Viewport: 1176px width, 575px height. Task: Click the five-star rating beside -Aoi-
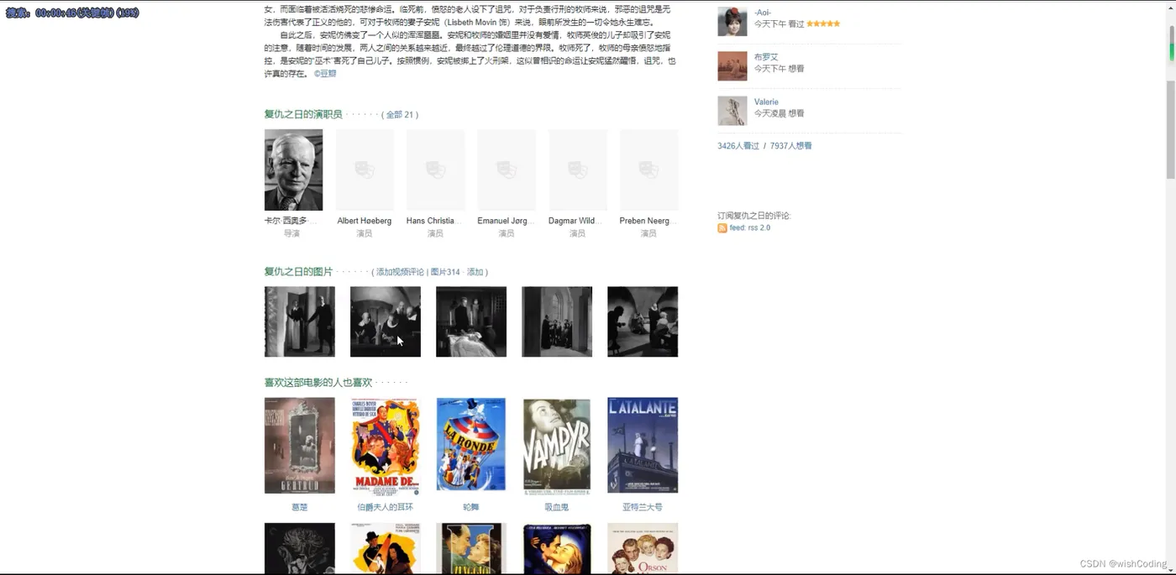click(823, 24)
